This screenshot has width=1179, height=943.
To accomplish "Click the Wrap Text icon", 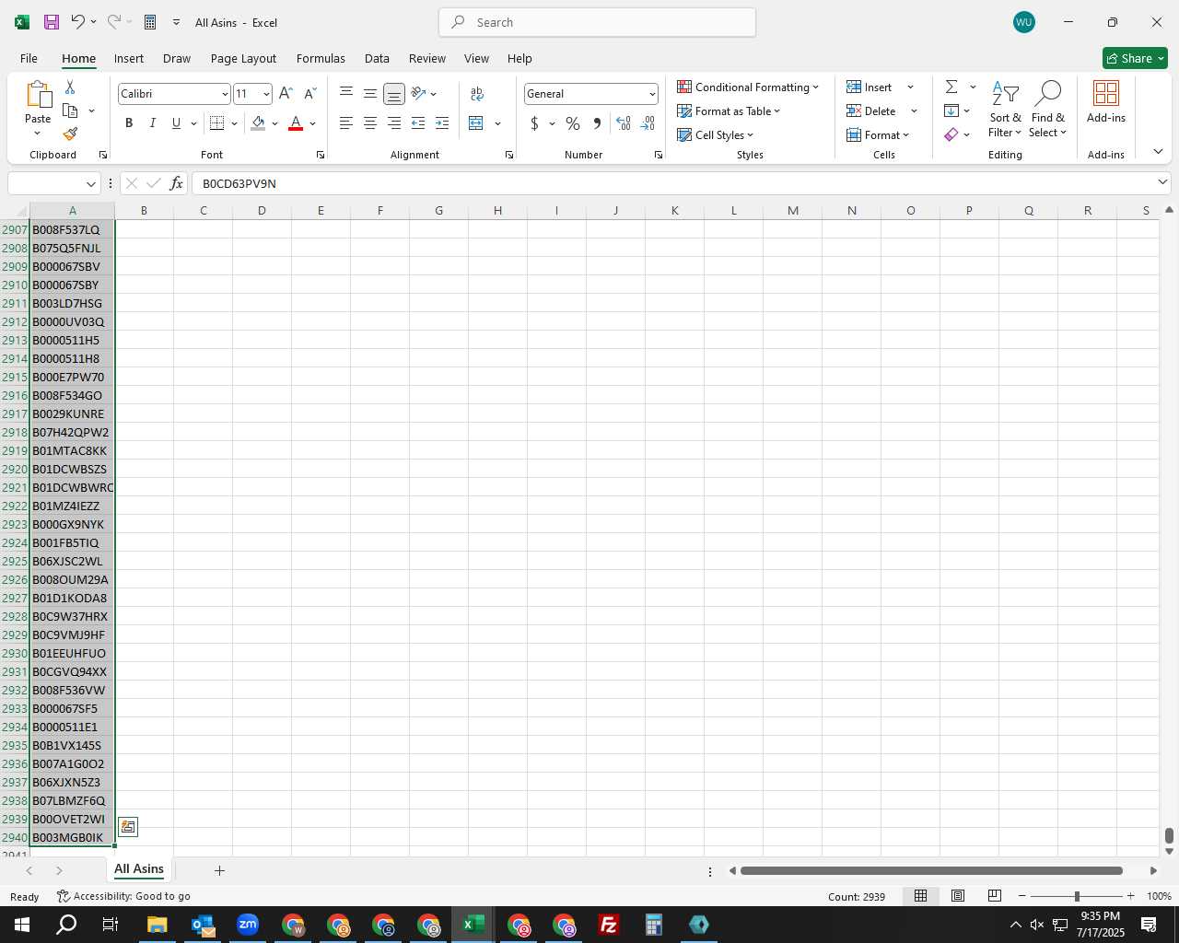I will (x=477, y=93).
